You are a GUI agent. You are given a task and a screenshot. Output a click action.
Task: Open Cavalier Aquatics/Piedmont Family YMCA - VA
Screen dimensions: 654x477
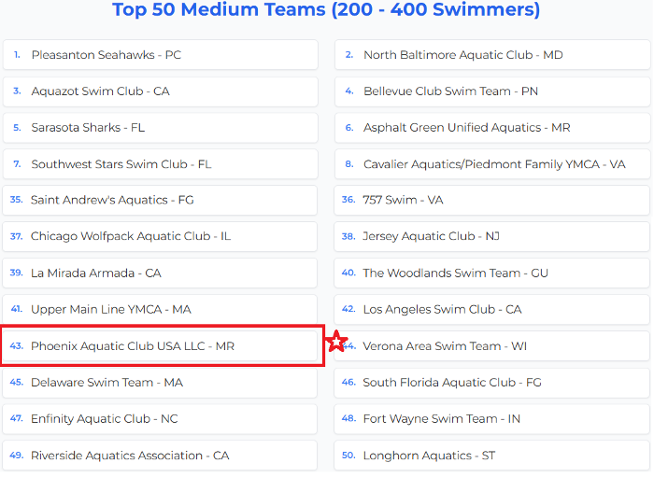494,164
